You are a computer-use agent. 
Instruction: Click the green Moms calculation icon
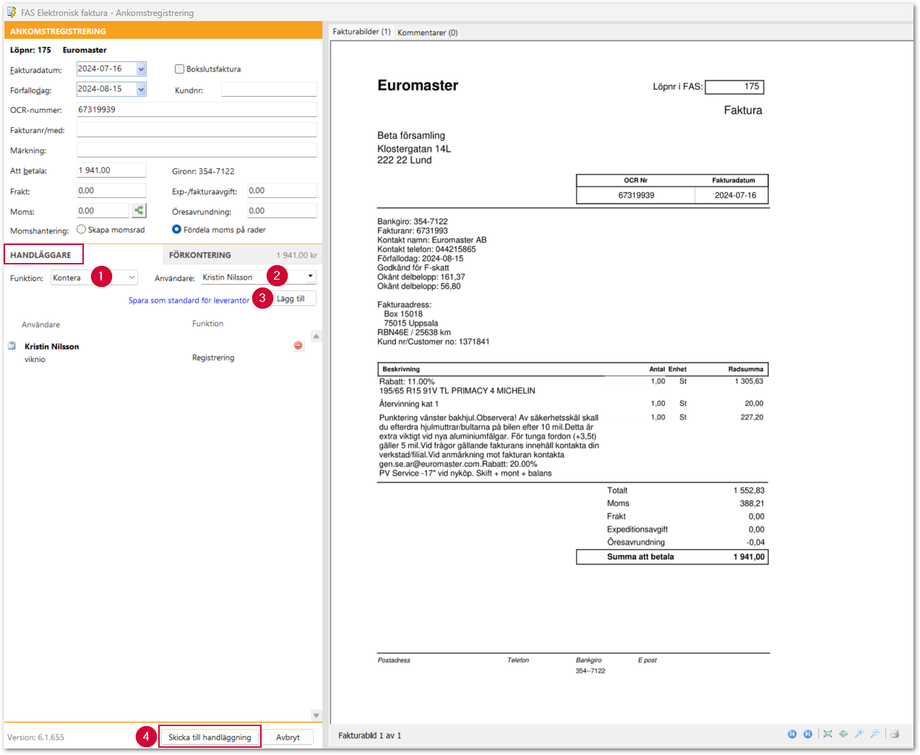point(139,210)
